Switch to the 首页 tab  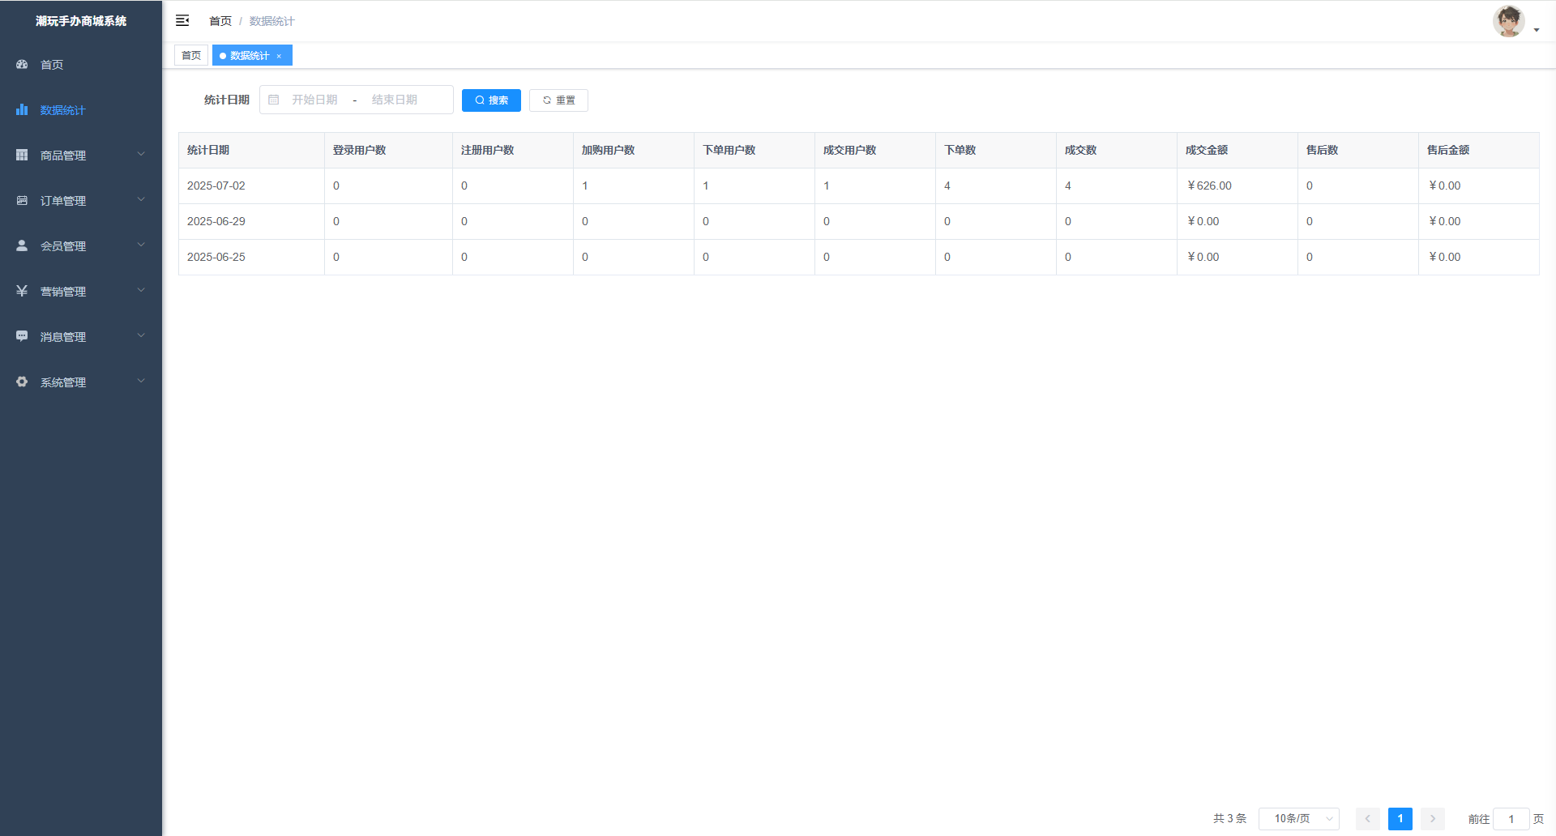point(191,55)
